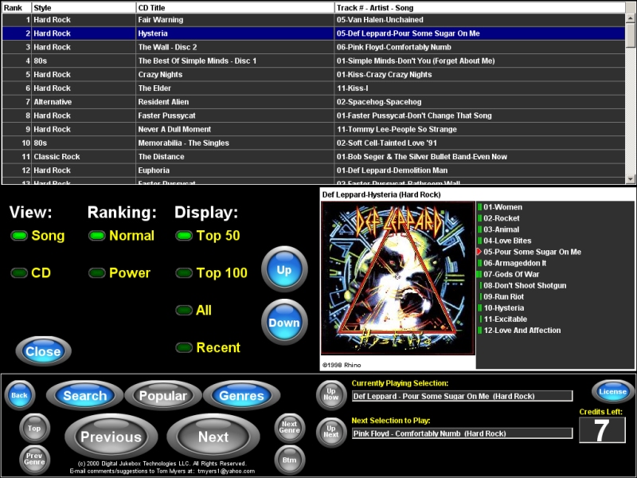Select track 01-Women
The image size is (637, 478).
[x=502, y=207]
